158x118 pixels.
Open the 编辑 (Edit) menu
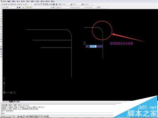[9, 2]
